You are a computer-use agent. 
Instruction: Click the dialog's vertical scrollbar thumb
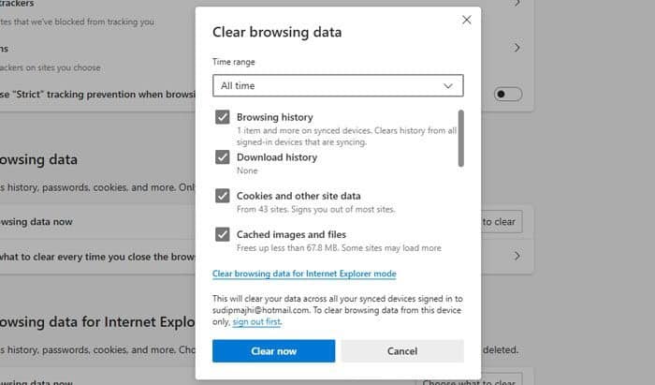[x=460, y=139]
